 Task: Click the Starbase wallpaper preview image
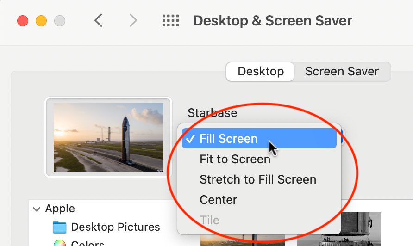[x=108, y=137]
